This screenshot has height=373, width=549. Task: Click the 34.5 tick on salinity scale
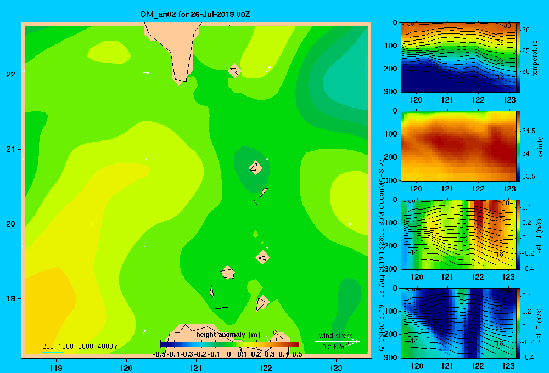click(529, 131)
